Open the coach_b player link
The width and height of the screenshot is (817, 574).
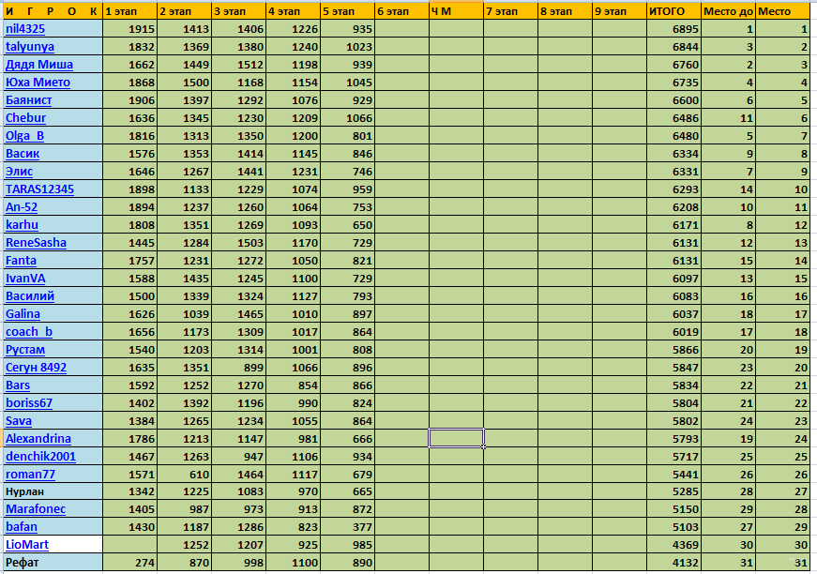tap(29, 332)
